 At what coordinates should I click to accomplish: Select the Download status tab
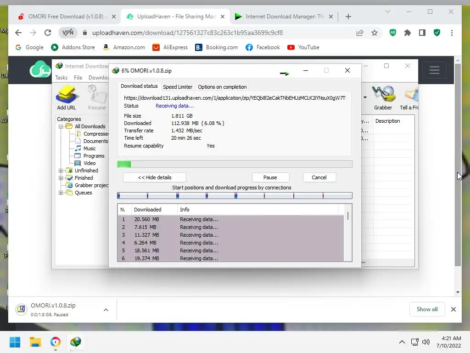click(x=139, y=86)
